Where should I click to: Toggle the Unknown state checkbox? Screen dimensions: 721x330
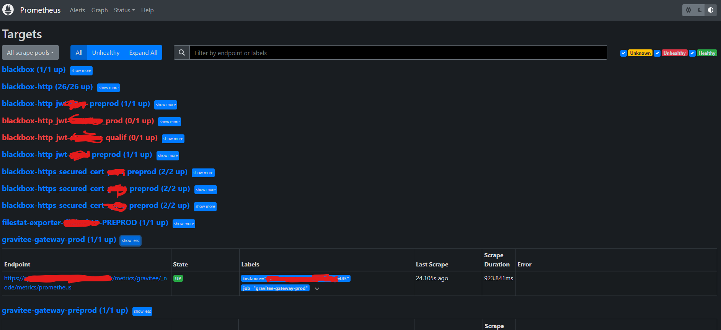point(624,53)
